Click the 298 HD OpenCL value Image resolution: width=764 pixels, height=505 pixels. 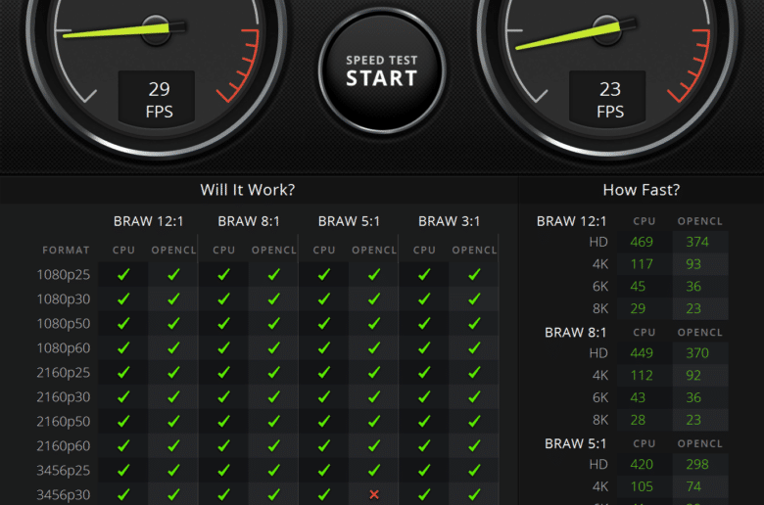click(x=697, y=464)
